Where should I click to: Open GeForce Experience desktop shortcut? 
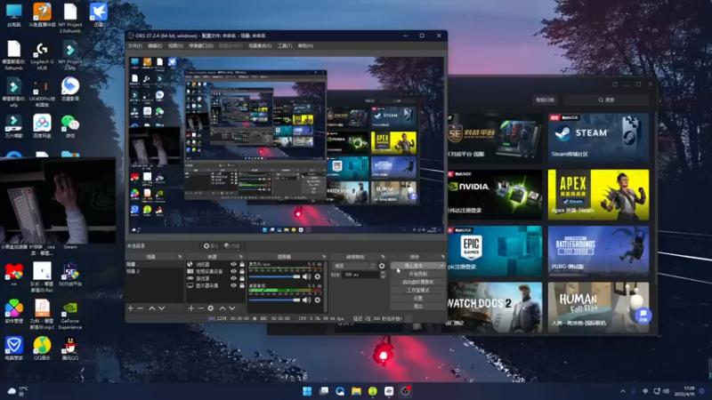pyautogui.click(x=70, y=316)
